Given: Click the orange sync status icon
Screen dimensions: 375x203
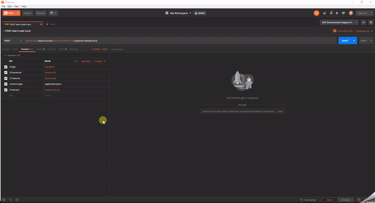Looking at the screenshot, I should coord(316,13).
